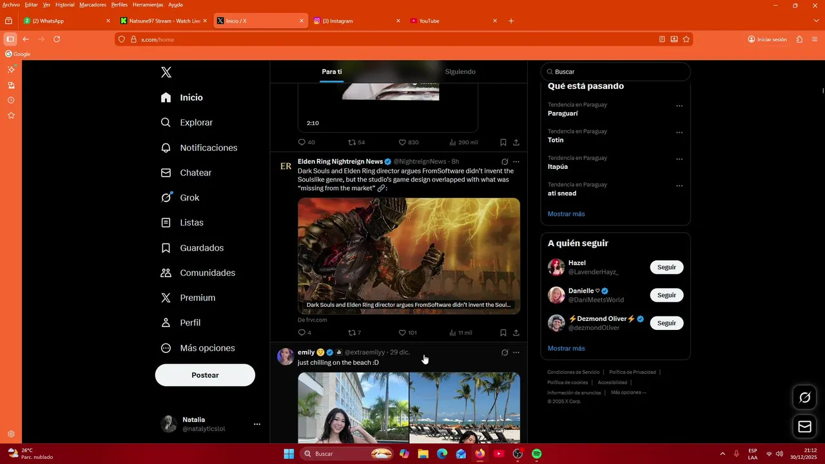Bookmark the Elden Ring Nightreign News post
Viewport: 825px width, 464px height.
[x=503, y=333]
